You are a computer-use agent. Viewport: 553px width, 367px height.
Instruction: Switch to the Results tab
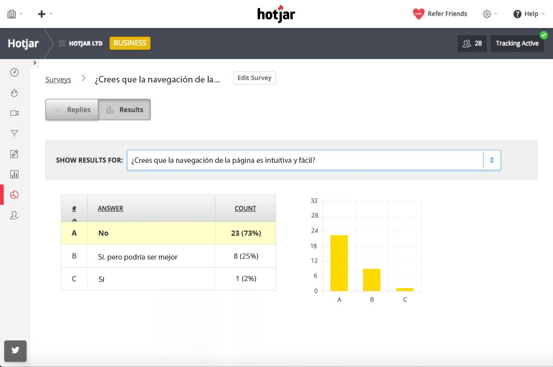(124, 109)
